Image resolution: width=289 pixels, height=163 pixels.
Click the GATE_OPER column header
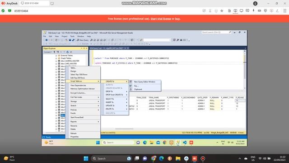point(202,98)
